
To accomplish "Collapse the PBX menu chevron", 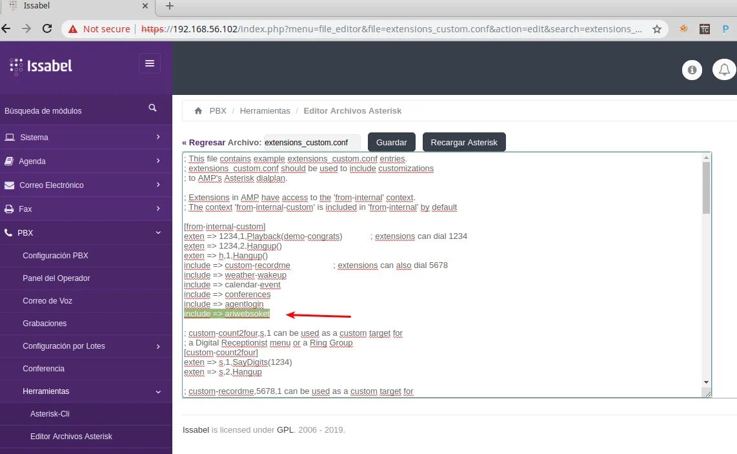I will tap(158, 233).
